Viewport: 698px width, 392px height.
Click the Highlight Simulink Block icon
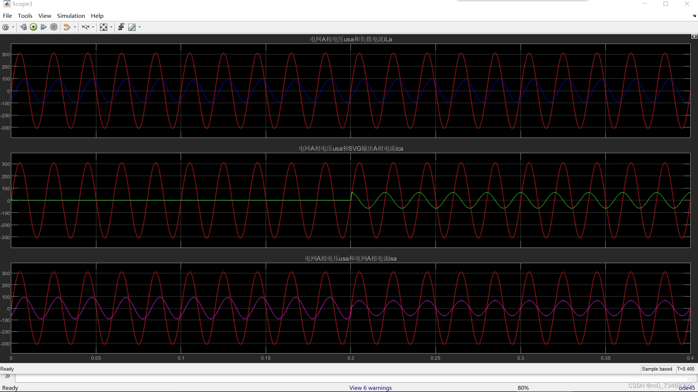[67, 27]
